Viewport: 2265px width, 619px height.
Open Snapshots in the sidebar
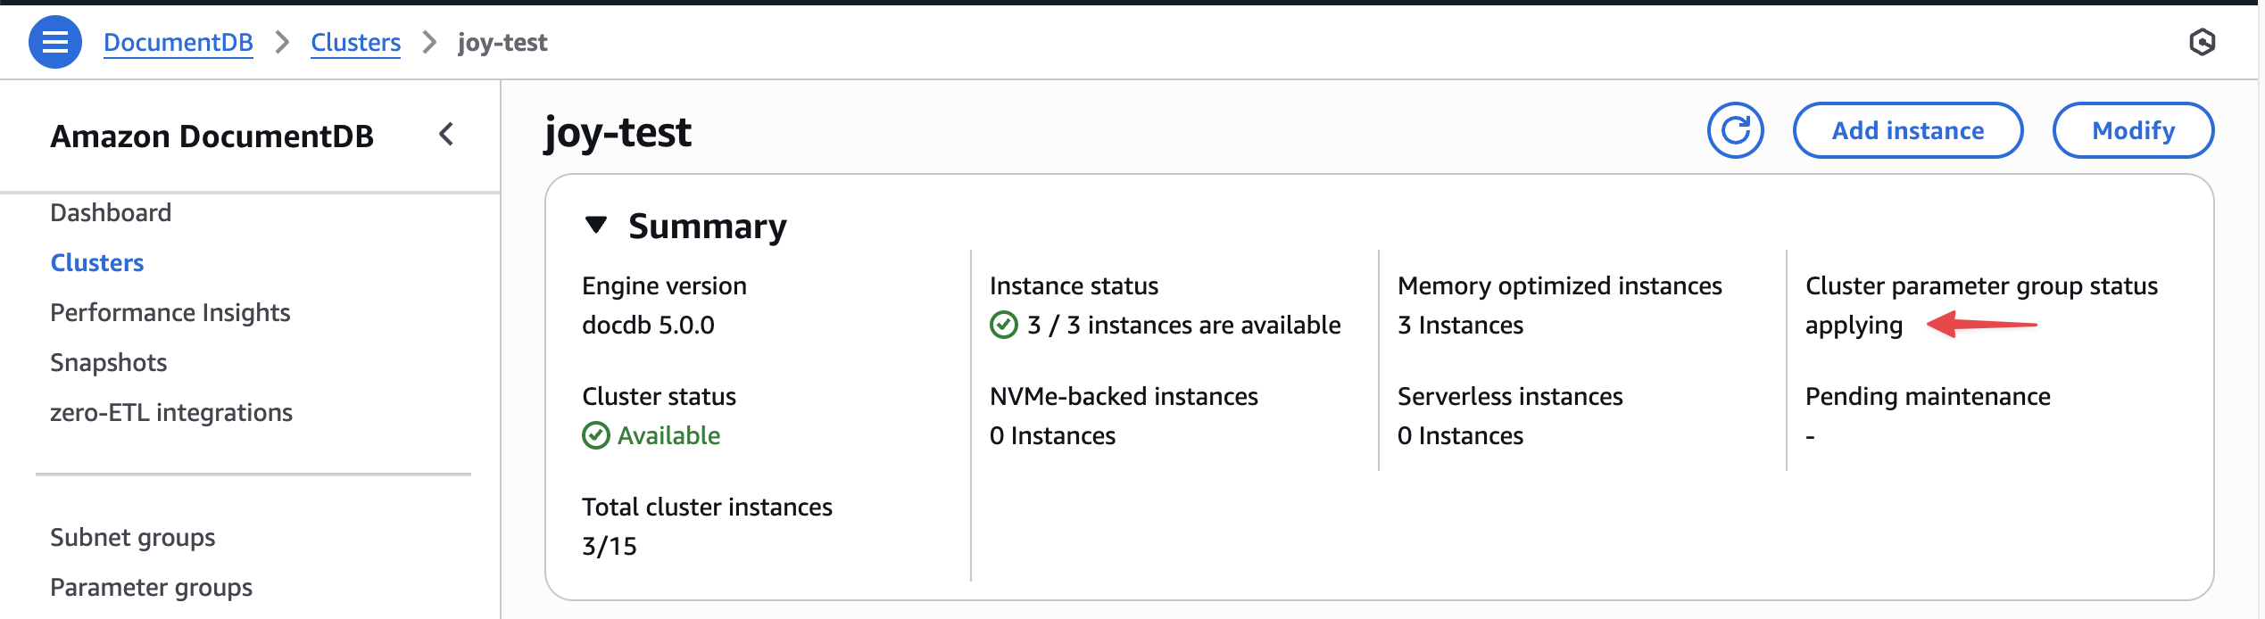(109, 362)
